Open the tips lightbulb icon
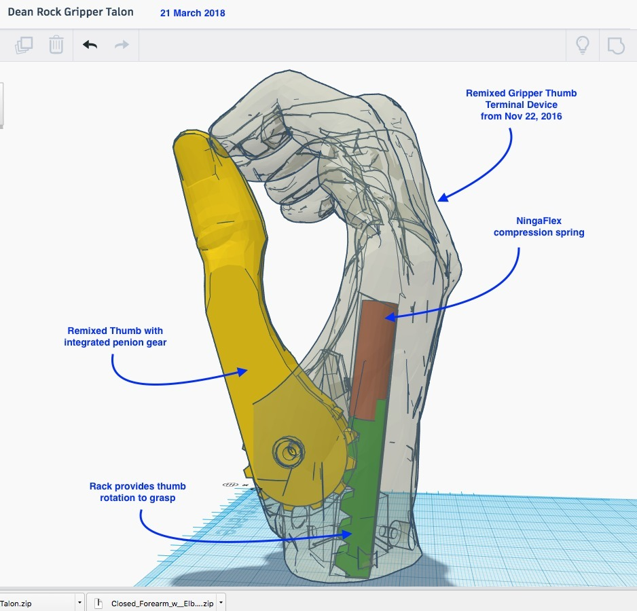Viewport: 637px width, 611px height. pos(582,44)
